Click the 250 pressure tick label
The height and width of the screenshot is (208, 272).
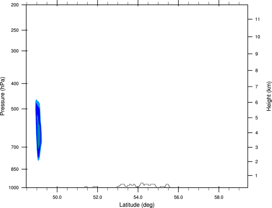[15, 30]
